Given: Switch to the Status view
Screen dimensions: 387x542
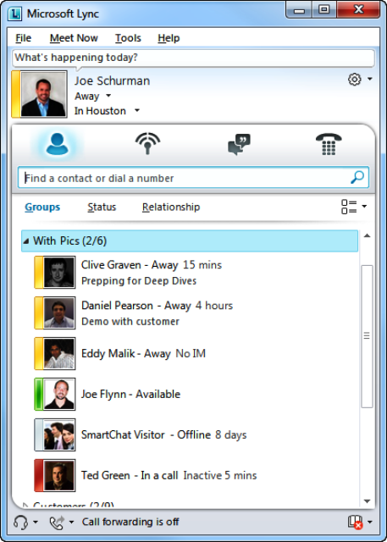Looking at the screenshot, I should click(x=102, y=207).
